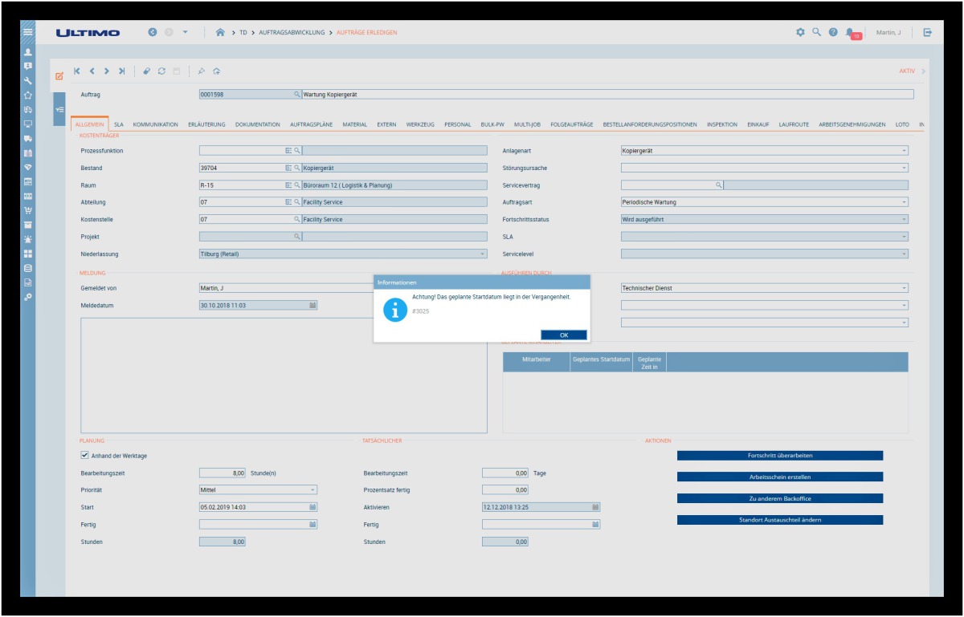Click the eraser icon in toolbar

[147, 71]
